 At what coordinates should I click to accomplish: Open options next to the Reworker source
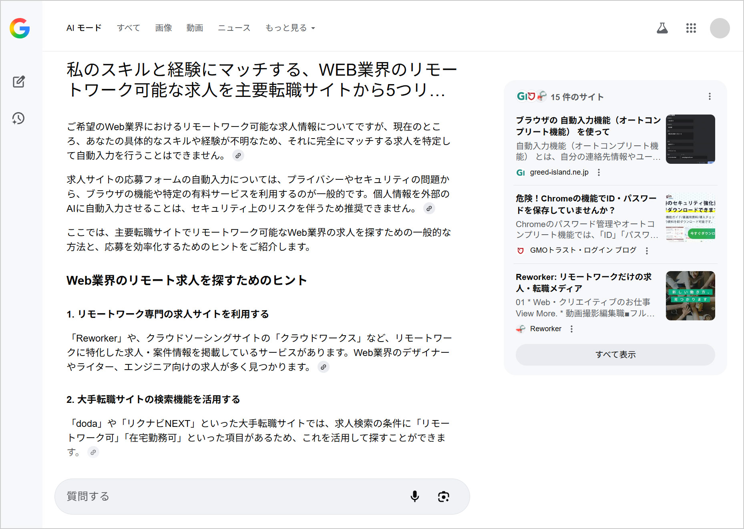pos(571,328)
